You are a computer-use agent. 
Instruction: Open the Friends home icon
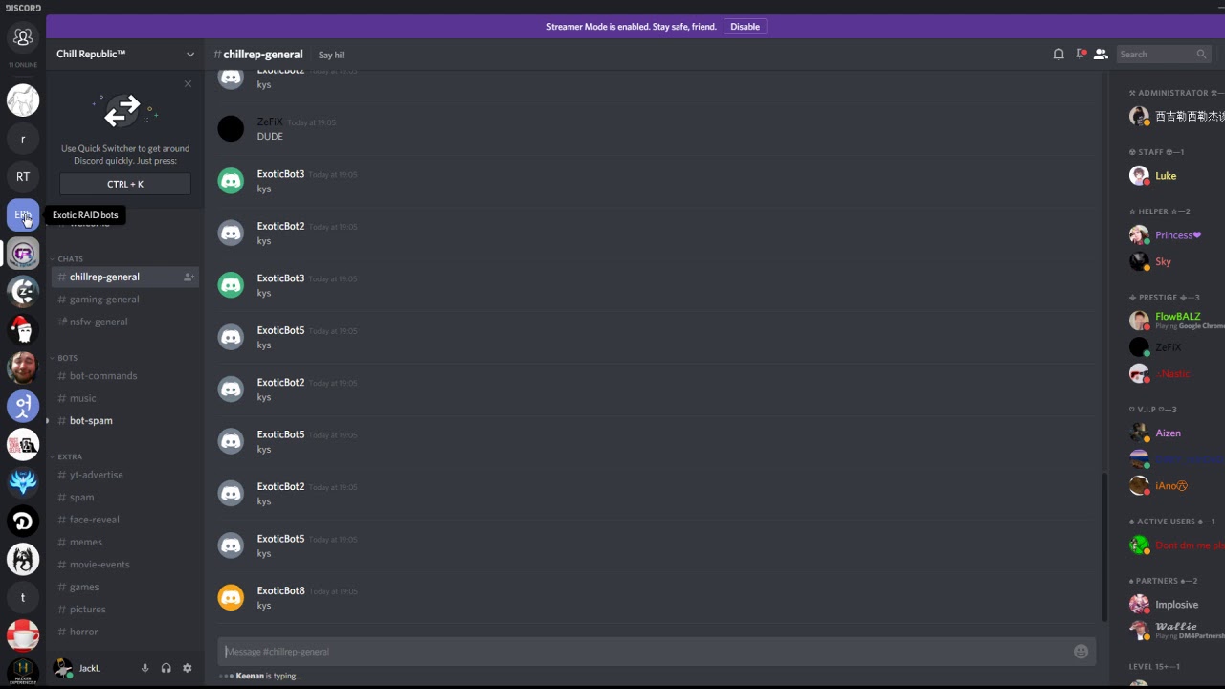[x=23, y=38]
